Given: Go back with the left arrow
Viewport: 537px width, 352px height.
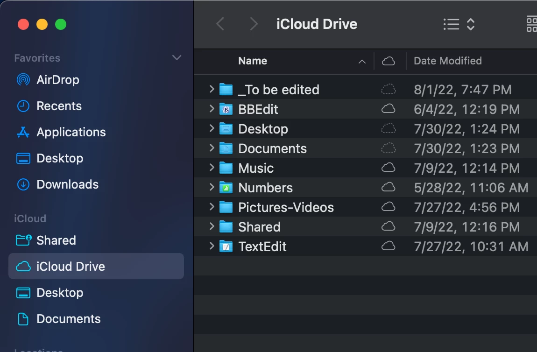Looking at the screenshot, I should coord(220,24).
